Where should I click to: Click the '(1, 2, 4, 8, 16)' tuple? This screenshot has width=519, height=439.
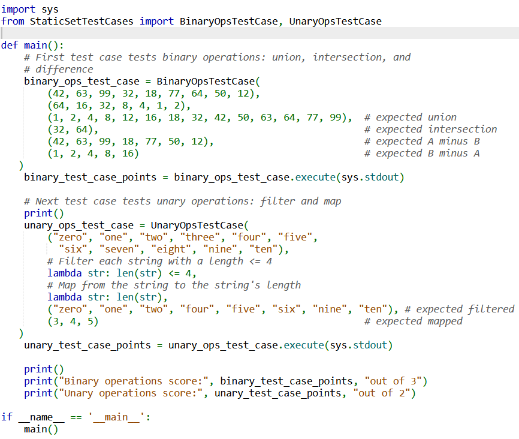click(93, 154)
